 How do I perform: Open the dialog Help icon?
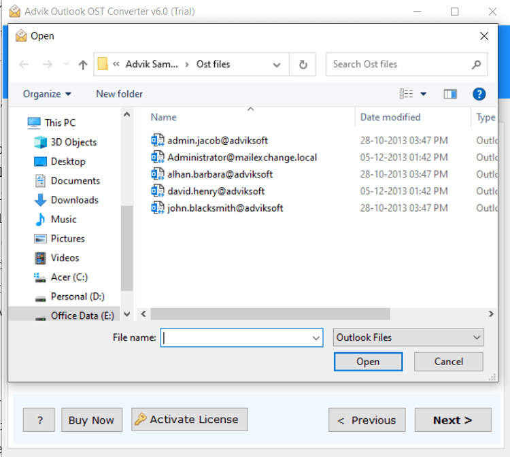[x=479, y=95]
